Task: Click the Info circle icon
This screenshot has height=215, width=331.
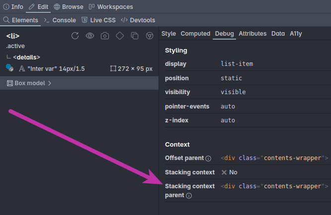Action: pos(6,7)
